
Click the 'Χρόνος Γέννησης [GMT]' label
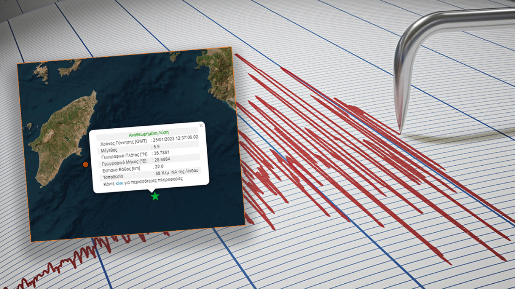pos(123,143)
